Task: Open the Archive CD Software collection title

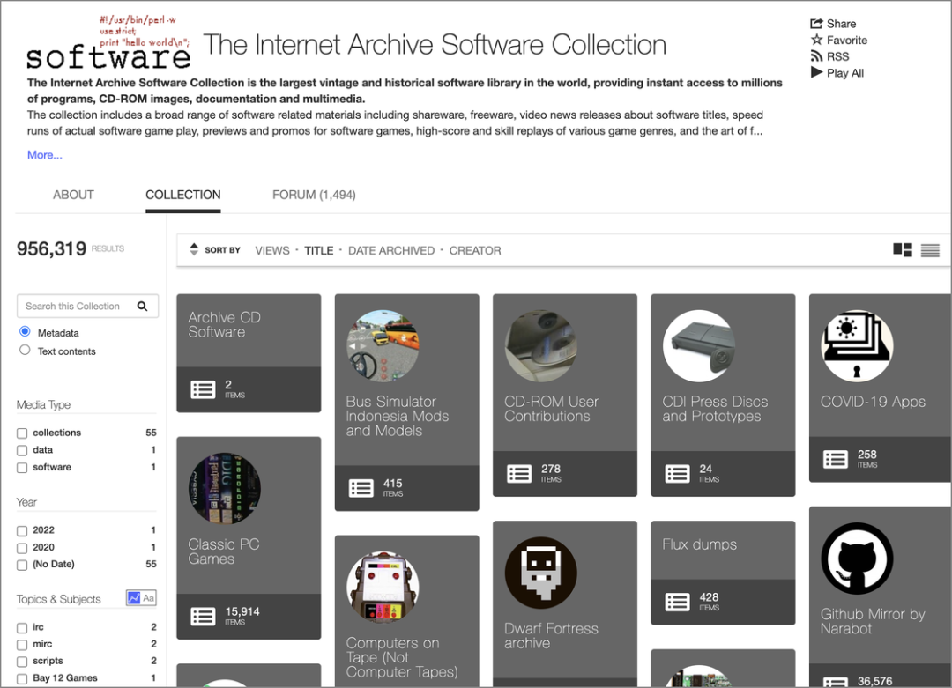Action: click(x=224, y=324)
